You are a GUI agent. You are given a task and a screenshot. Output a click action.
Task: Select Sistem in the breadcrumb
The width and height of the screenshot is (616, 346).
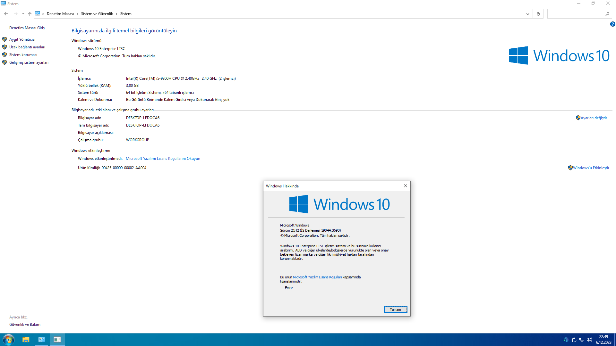pyautogui.click(x=126, y=14)
